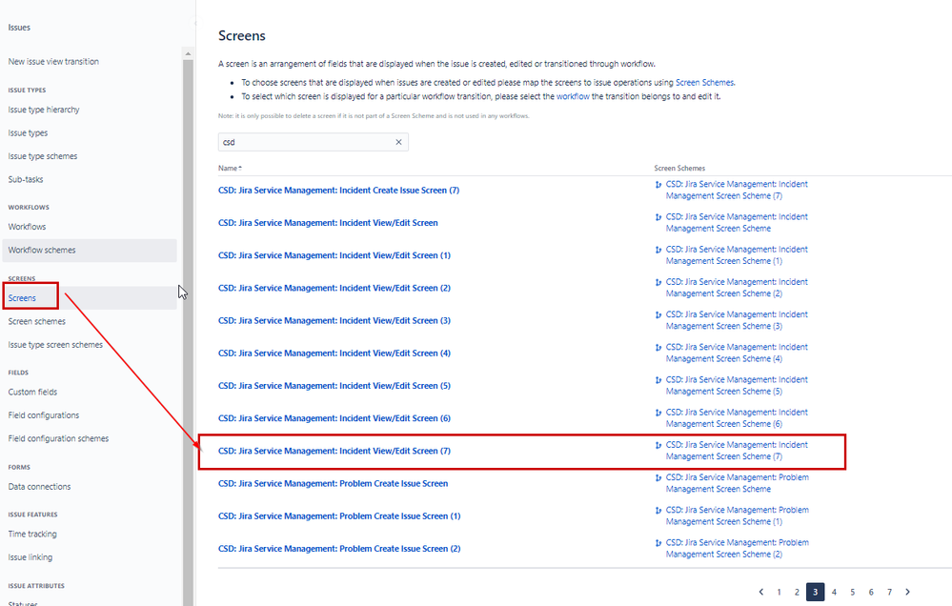Select current pagination page 3

[x=816, y=592]
